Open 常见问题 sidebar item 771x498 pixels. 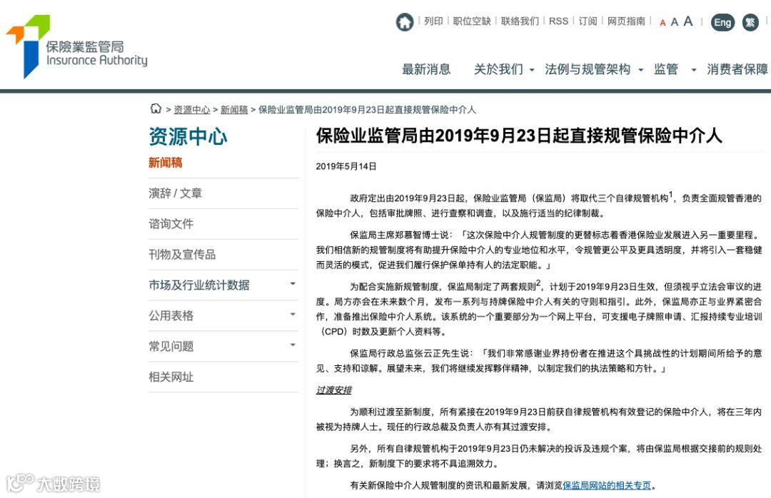point(171,347)
